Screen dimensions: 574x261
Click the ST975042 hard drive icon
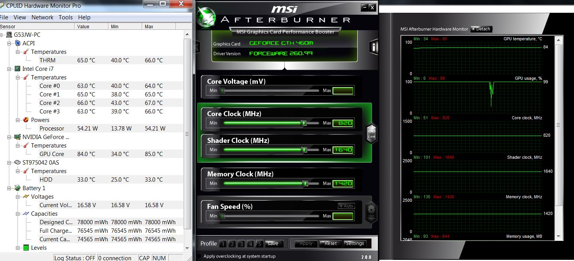point(17,163)
